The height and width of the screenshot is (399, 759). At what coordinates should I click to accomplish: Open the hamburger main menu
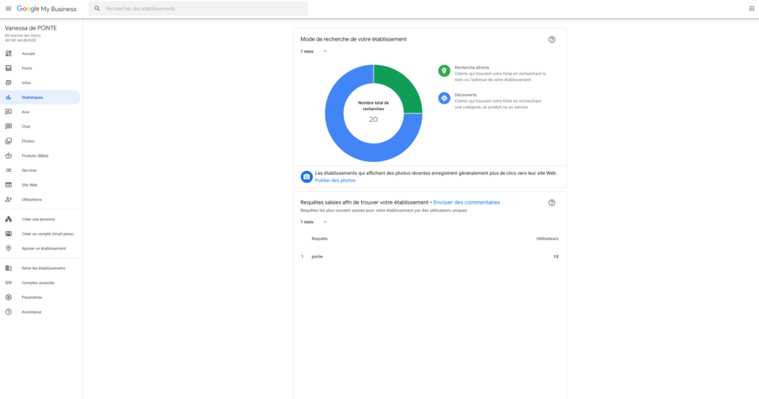coord(8,9)
